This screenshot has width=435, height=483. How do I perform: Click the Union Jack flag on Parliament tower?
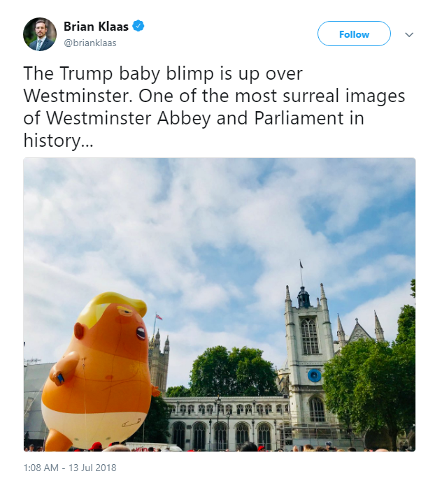point(159,317)
